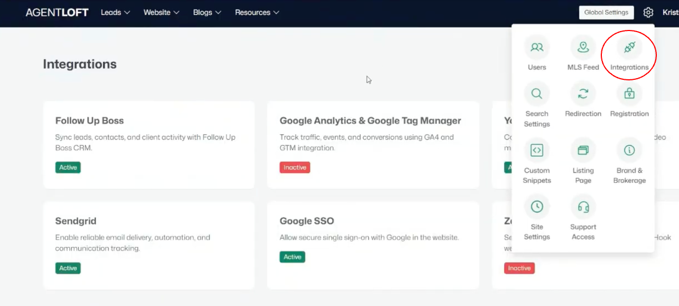This screenshot has height=306, width=679.
Task: Expand the Resources dropdown menu
Action: [257, 12]
